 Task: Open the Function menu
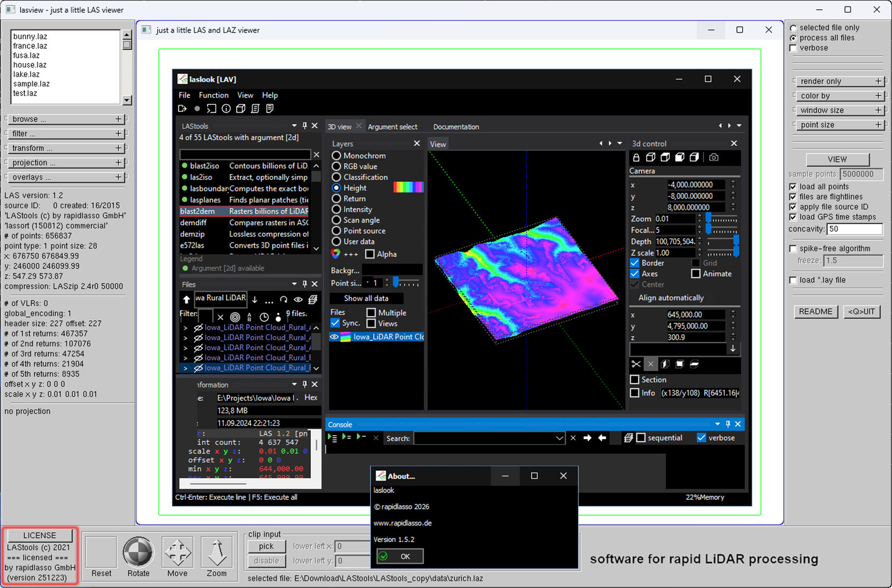point(213,95)
